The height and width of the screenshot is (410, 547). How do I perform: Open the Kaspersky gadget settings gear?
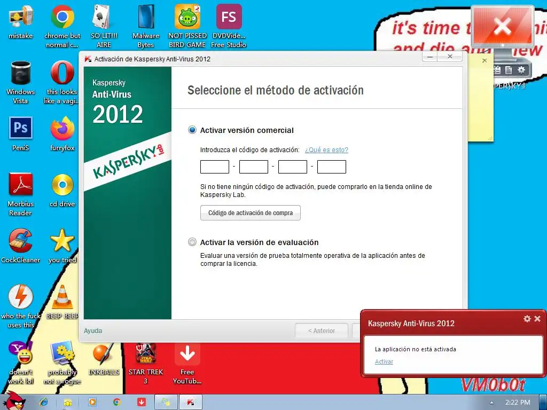point(521,70)
